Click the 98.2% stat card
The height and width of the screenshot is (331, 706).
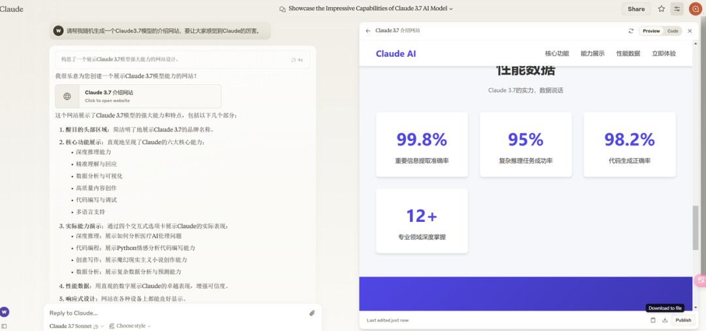[630, 144]
